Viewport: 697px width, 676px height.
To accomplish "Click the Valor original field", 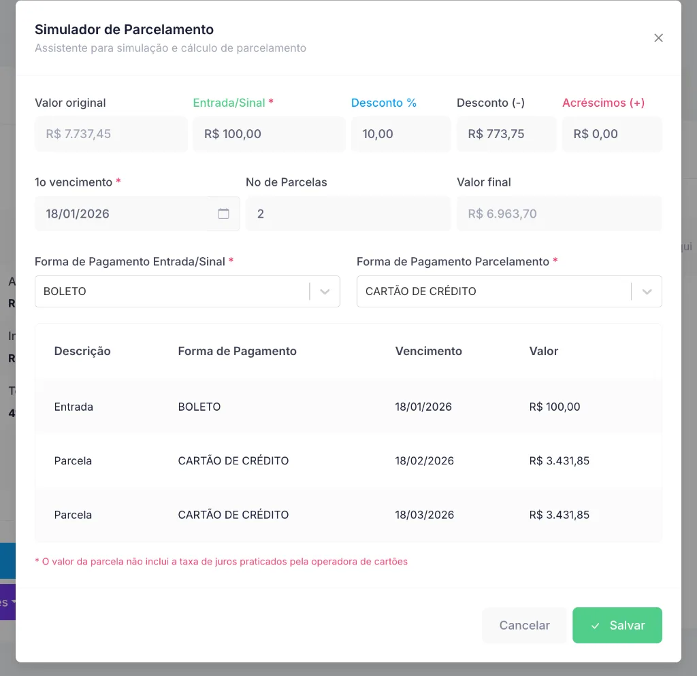I will pos(111,134).
